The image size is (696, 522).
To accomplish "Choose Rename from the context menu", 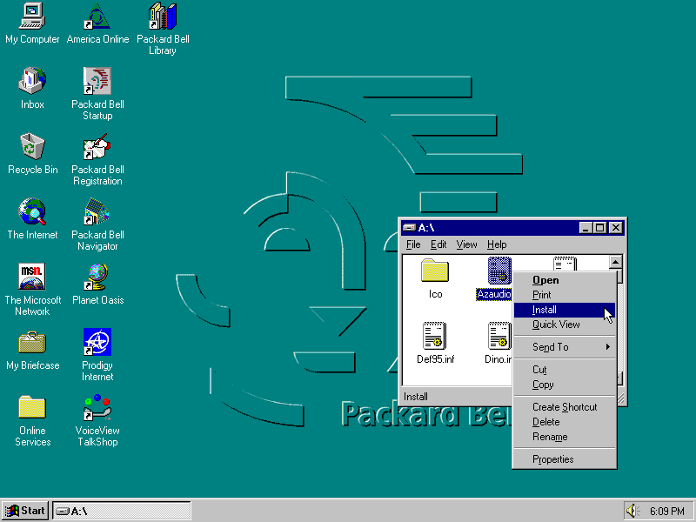I will coord(564,437).
